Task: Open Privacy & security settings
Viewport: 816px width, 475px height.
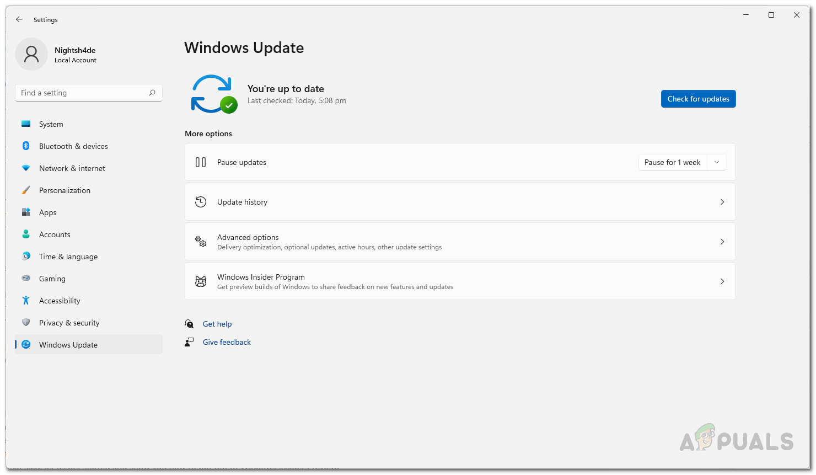Action: [x=89, y=323]
